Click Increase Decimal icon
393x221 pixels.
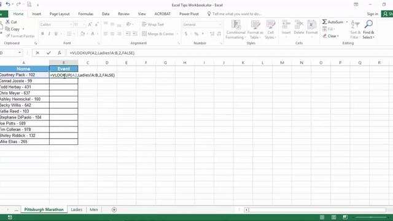tap(212, 34)
